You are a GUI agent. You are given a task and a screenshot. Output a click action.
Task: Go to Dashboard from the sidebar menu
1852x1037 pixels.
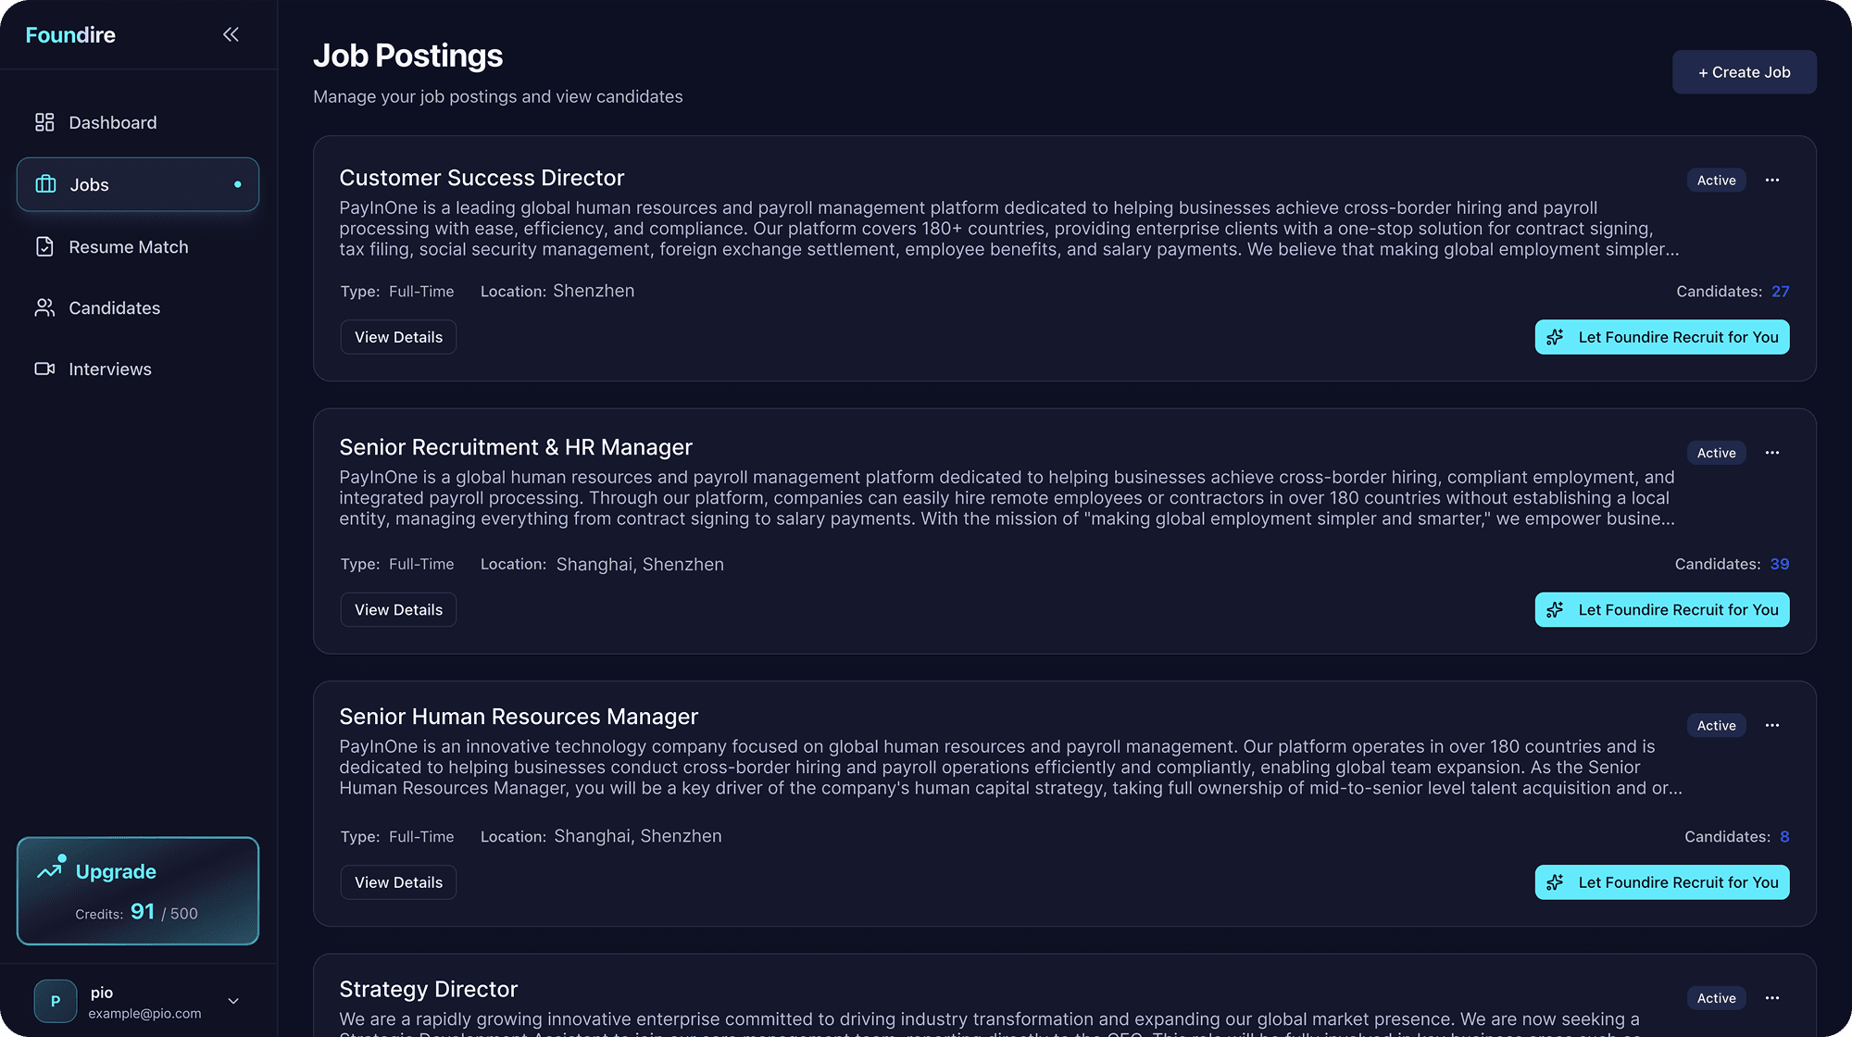click(111, 121)
